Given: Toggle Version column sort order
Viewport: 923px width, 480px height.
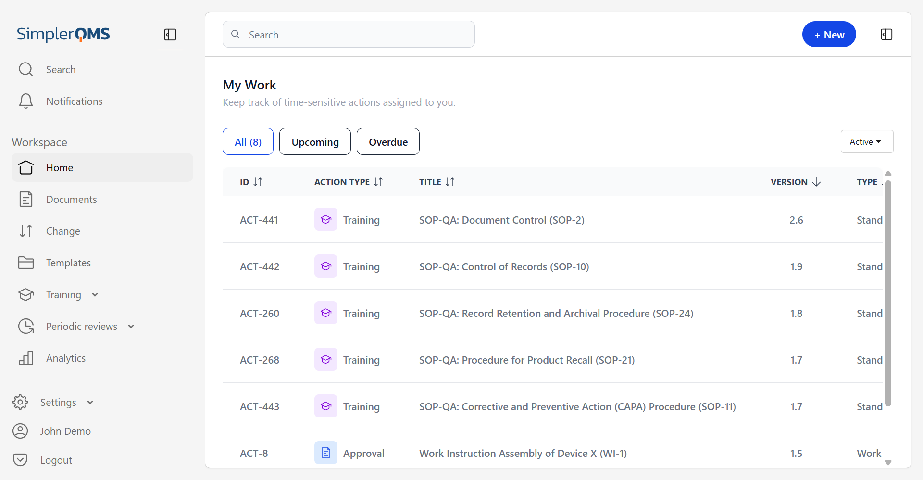Looking at the screenshot, I should (x=816, y=182).
